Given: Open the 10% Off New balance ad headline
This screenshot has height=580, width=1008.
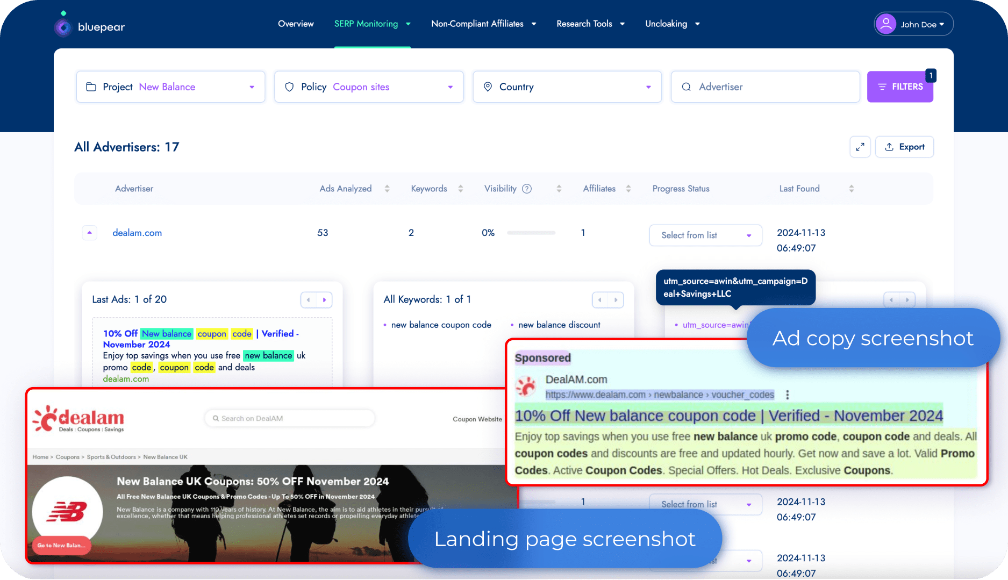Looking at the screenshot, I should point(201,339).
